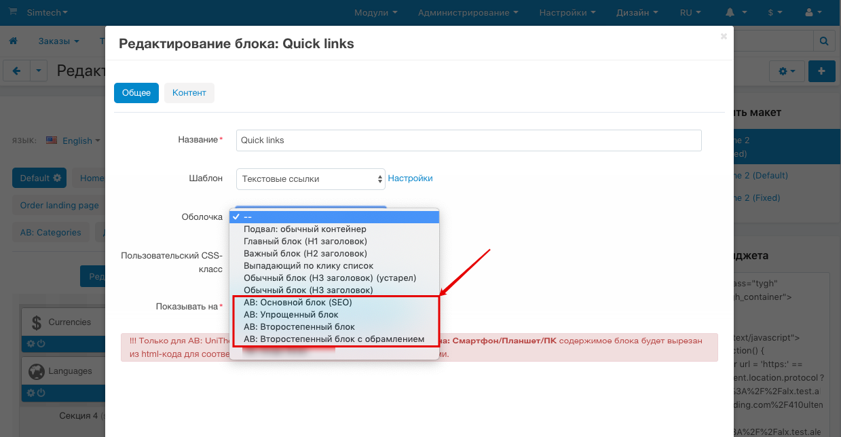Viewport: 841px width, 437px height.
Task: Close the block editing dialog
Action: point(724,36)
